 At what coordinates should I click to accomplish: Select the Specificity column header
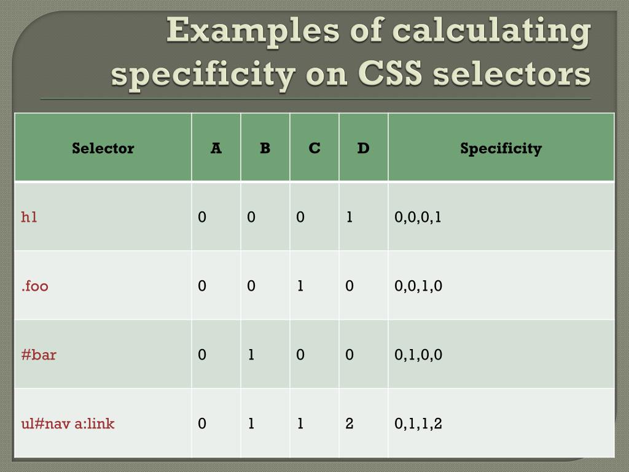(x=501, y=147)
